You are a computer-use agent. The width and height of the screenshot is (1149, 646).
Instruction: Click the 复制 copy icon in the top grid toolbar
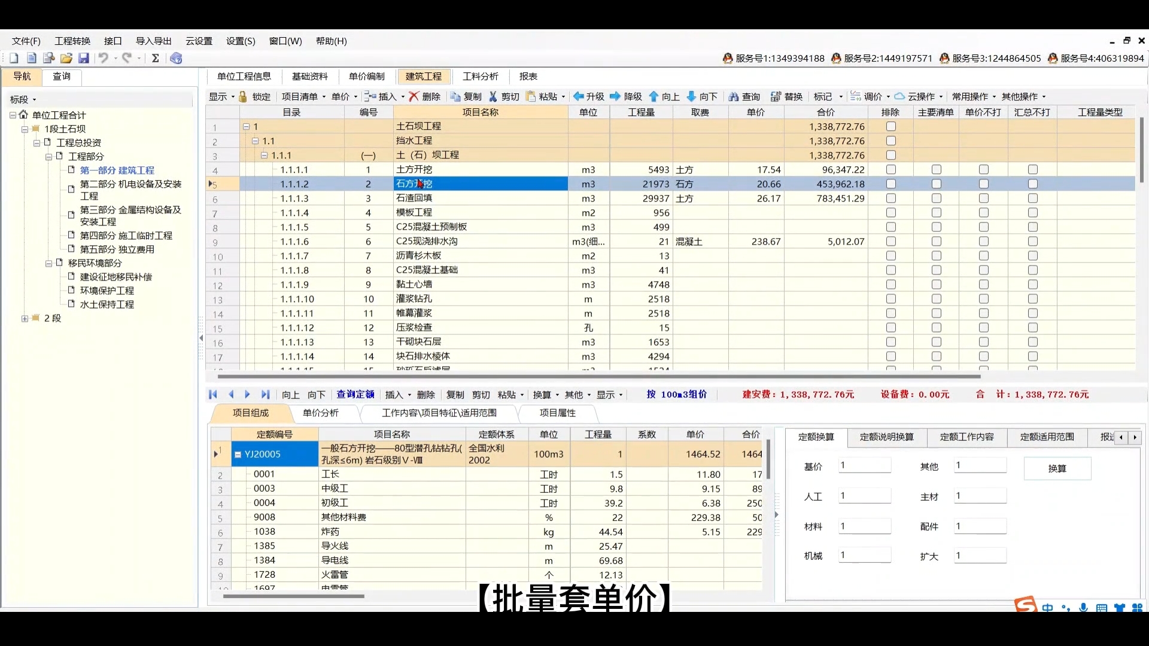(456, 96)
